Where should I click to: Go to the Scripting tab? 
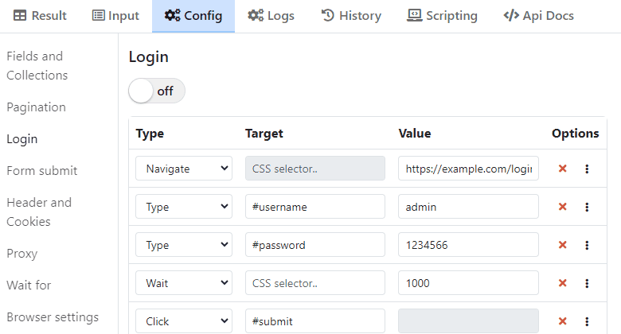pos(442,16)
